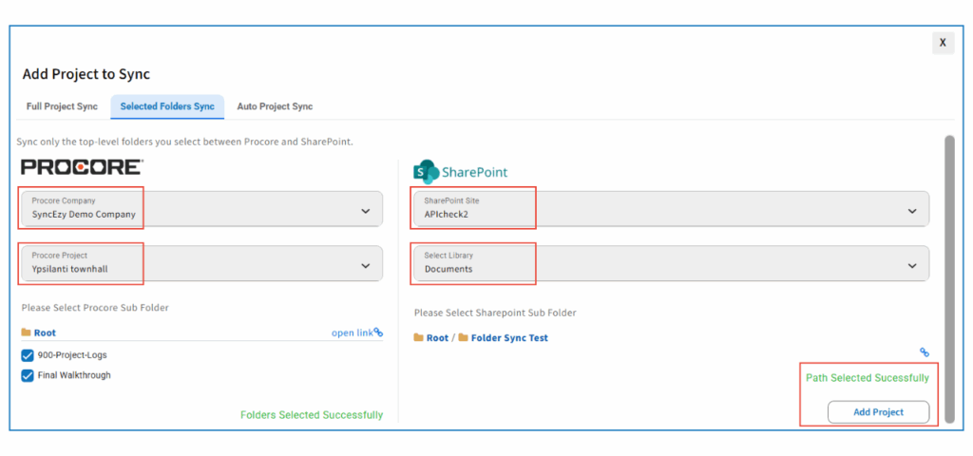Click the Procore Root folder icon
This screenshot has height=456, width=973.
[26, 333]
